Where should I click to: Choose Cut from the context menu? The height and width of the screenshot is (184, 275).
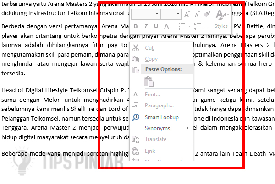[x=149, y=48]
